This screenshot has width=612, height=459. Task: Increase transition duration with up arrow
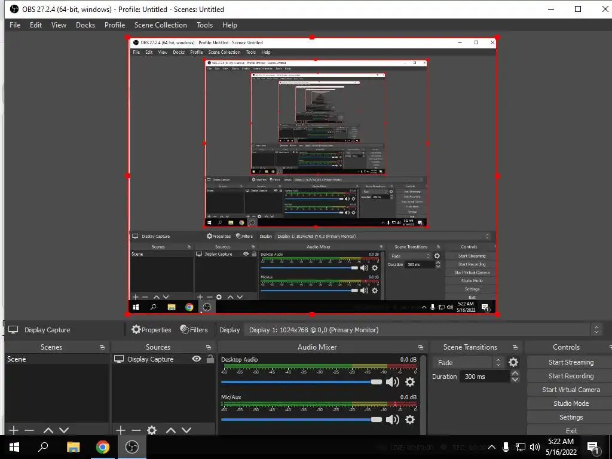click(x=515, y=374)
